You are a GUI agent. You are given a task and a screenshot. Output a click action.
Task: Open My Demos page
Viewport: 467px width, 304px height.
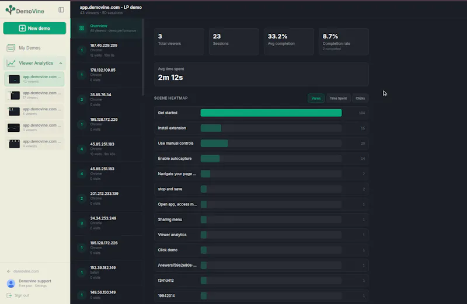[x=30, y=48]
